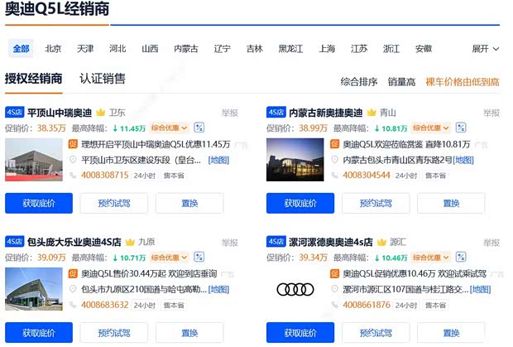Click 促 promo icon for 包头庞大乐业奥迪4S店
513x347 pixels.
pyautogui.click(x=73, y=273)
